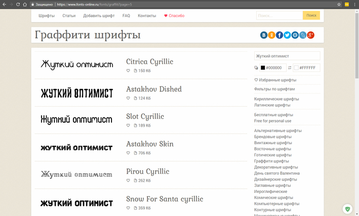Favorite Snow For Santa cyrillic heart
359x216 pixels.
point(128,208)
